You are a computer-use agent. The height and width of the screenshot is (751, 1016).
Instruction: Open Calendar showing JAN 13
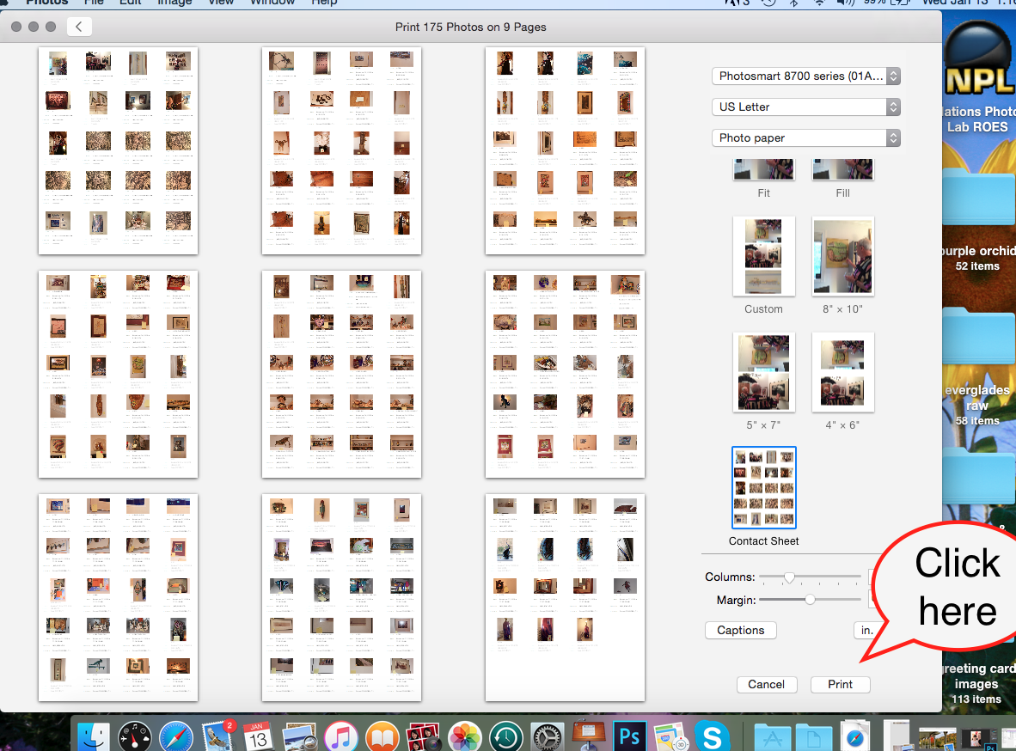coord(258,736)
